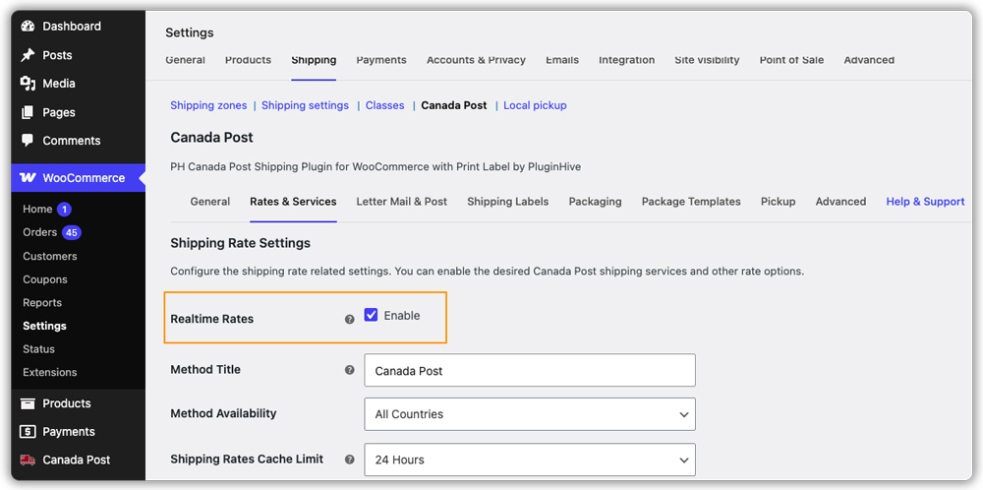The height and width of the screenshot is (490, 983).
Task: Open the Shipping settings sub-link
Action: click(x=306, y=105)
